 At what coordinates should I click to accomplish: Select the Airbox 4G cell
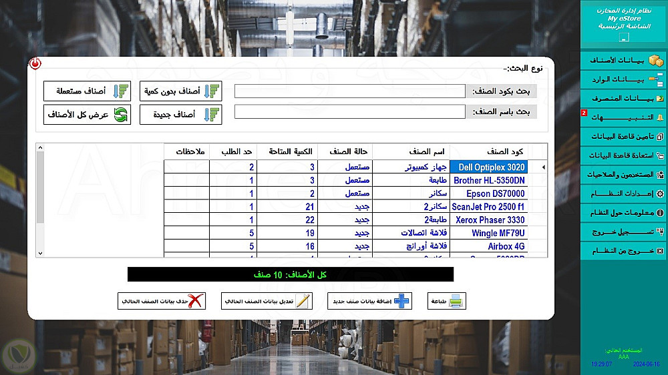tap(489, 246)
